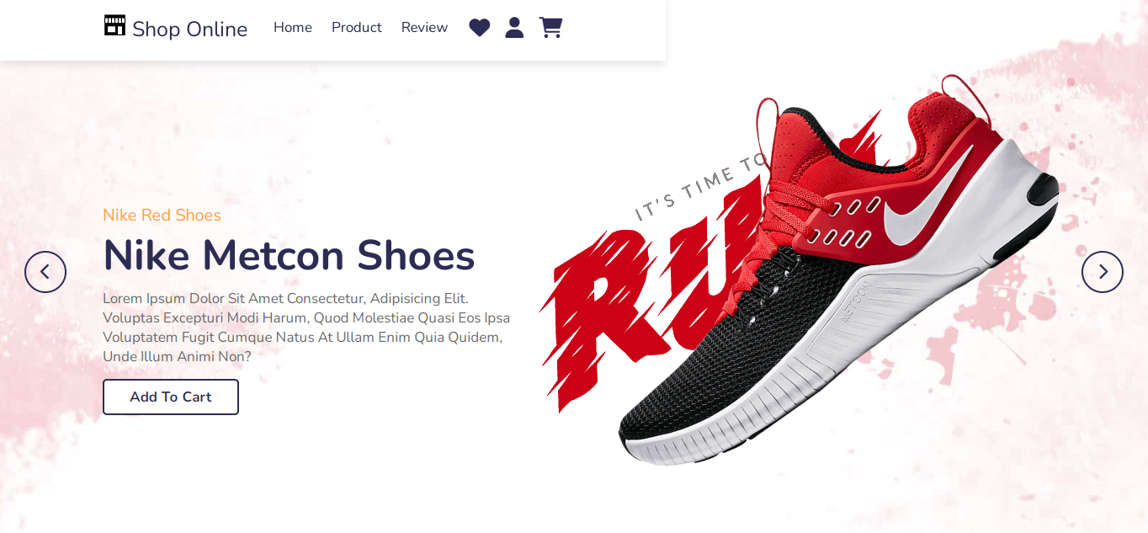1148x533 pixels.
Task: Click the curved "It's Time To" text
Action: 700,187
